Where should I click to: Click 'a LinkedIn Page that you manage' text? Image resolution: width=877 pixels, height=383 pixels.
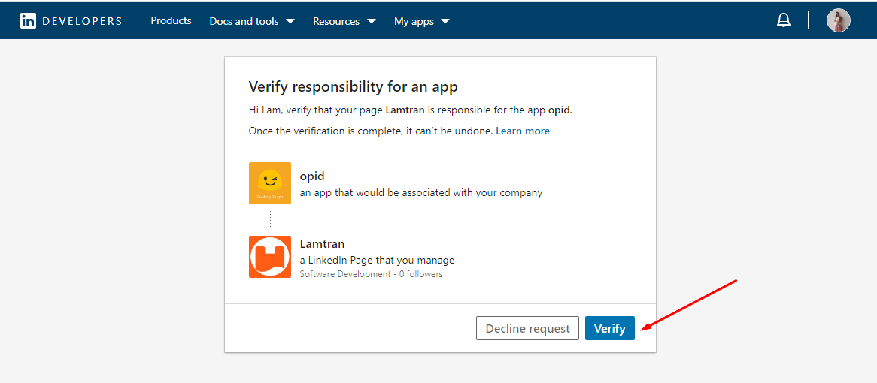pos(377,260)
